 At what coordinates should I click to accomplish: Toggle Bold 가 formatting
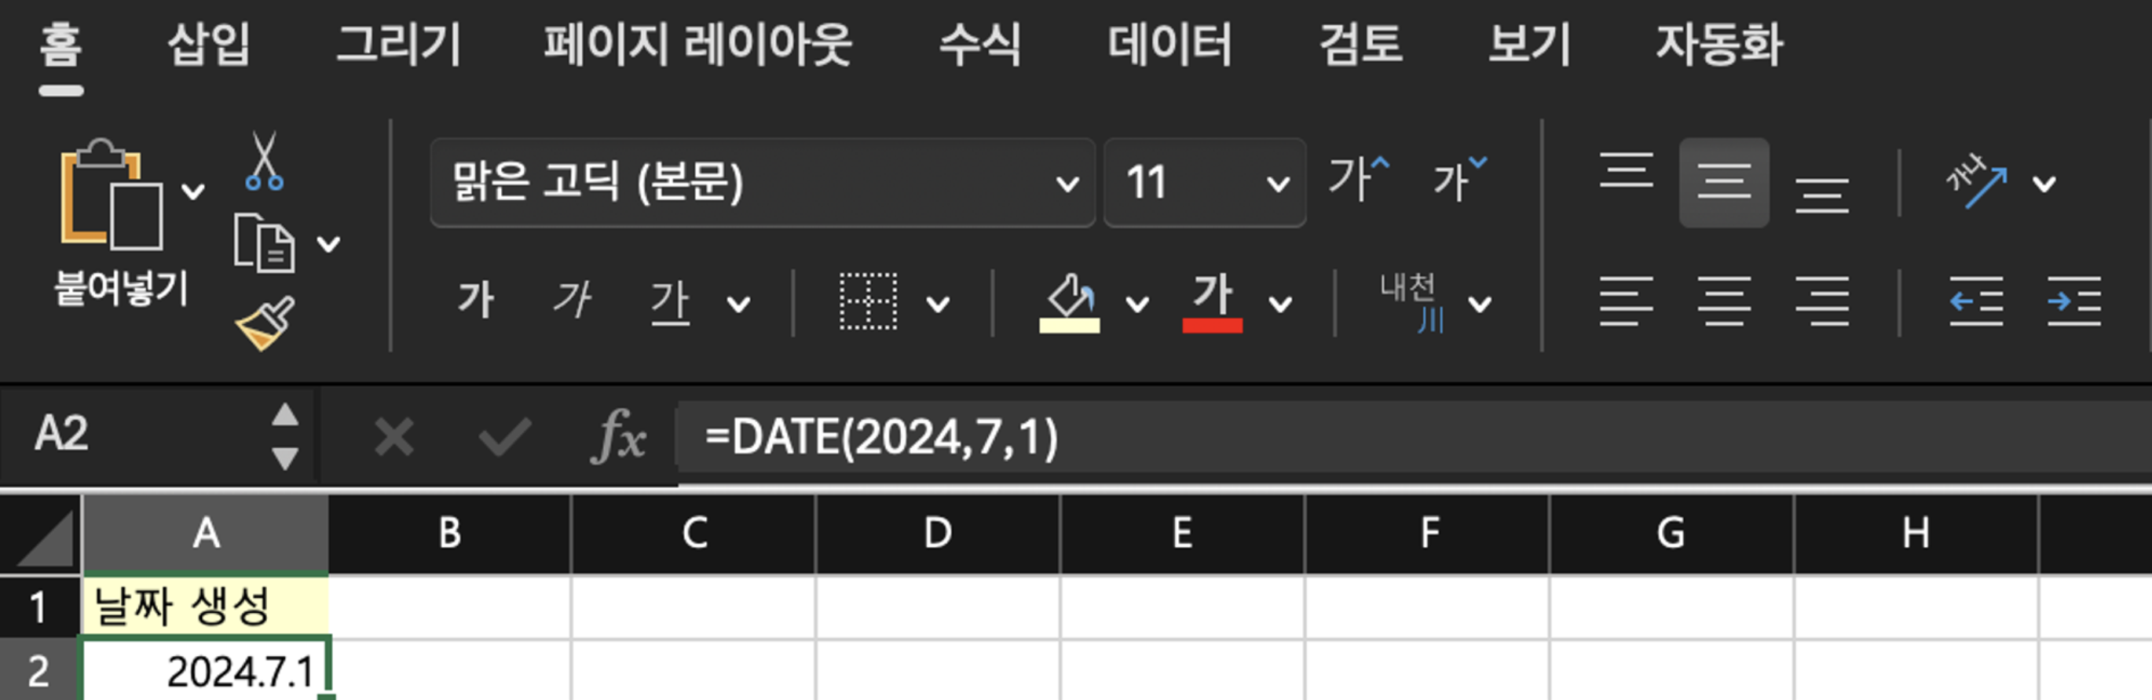point(476,301)
